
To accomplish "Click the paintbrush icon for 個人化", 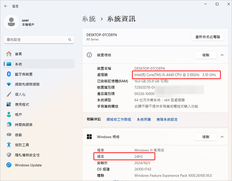I will pyautogui.click(x=9, y=94).
